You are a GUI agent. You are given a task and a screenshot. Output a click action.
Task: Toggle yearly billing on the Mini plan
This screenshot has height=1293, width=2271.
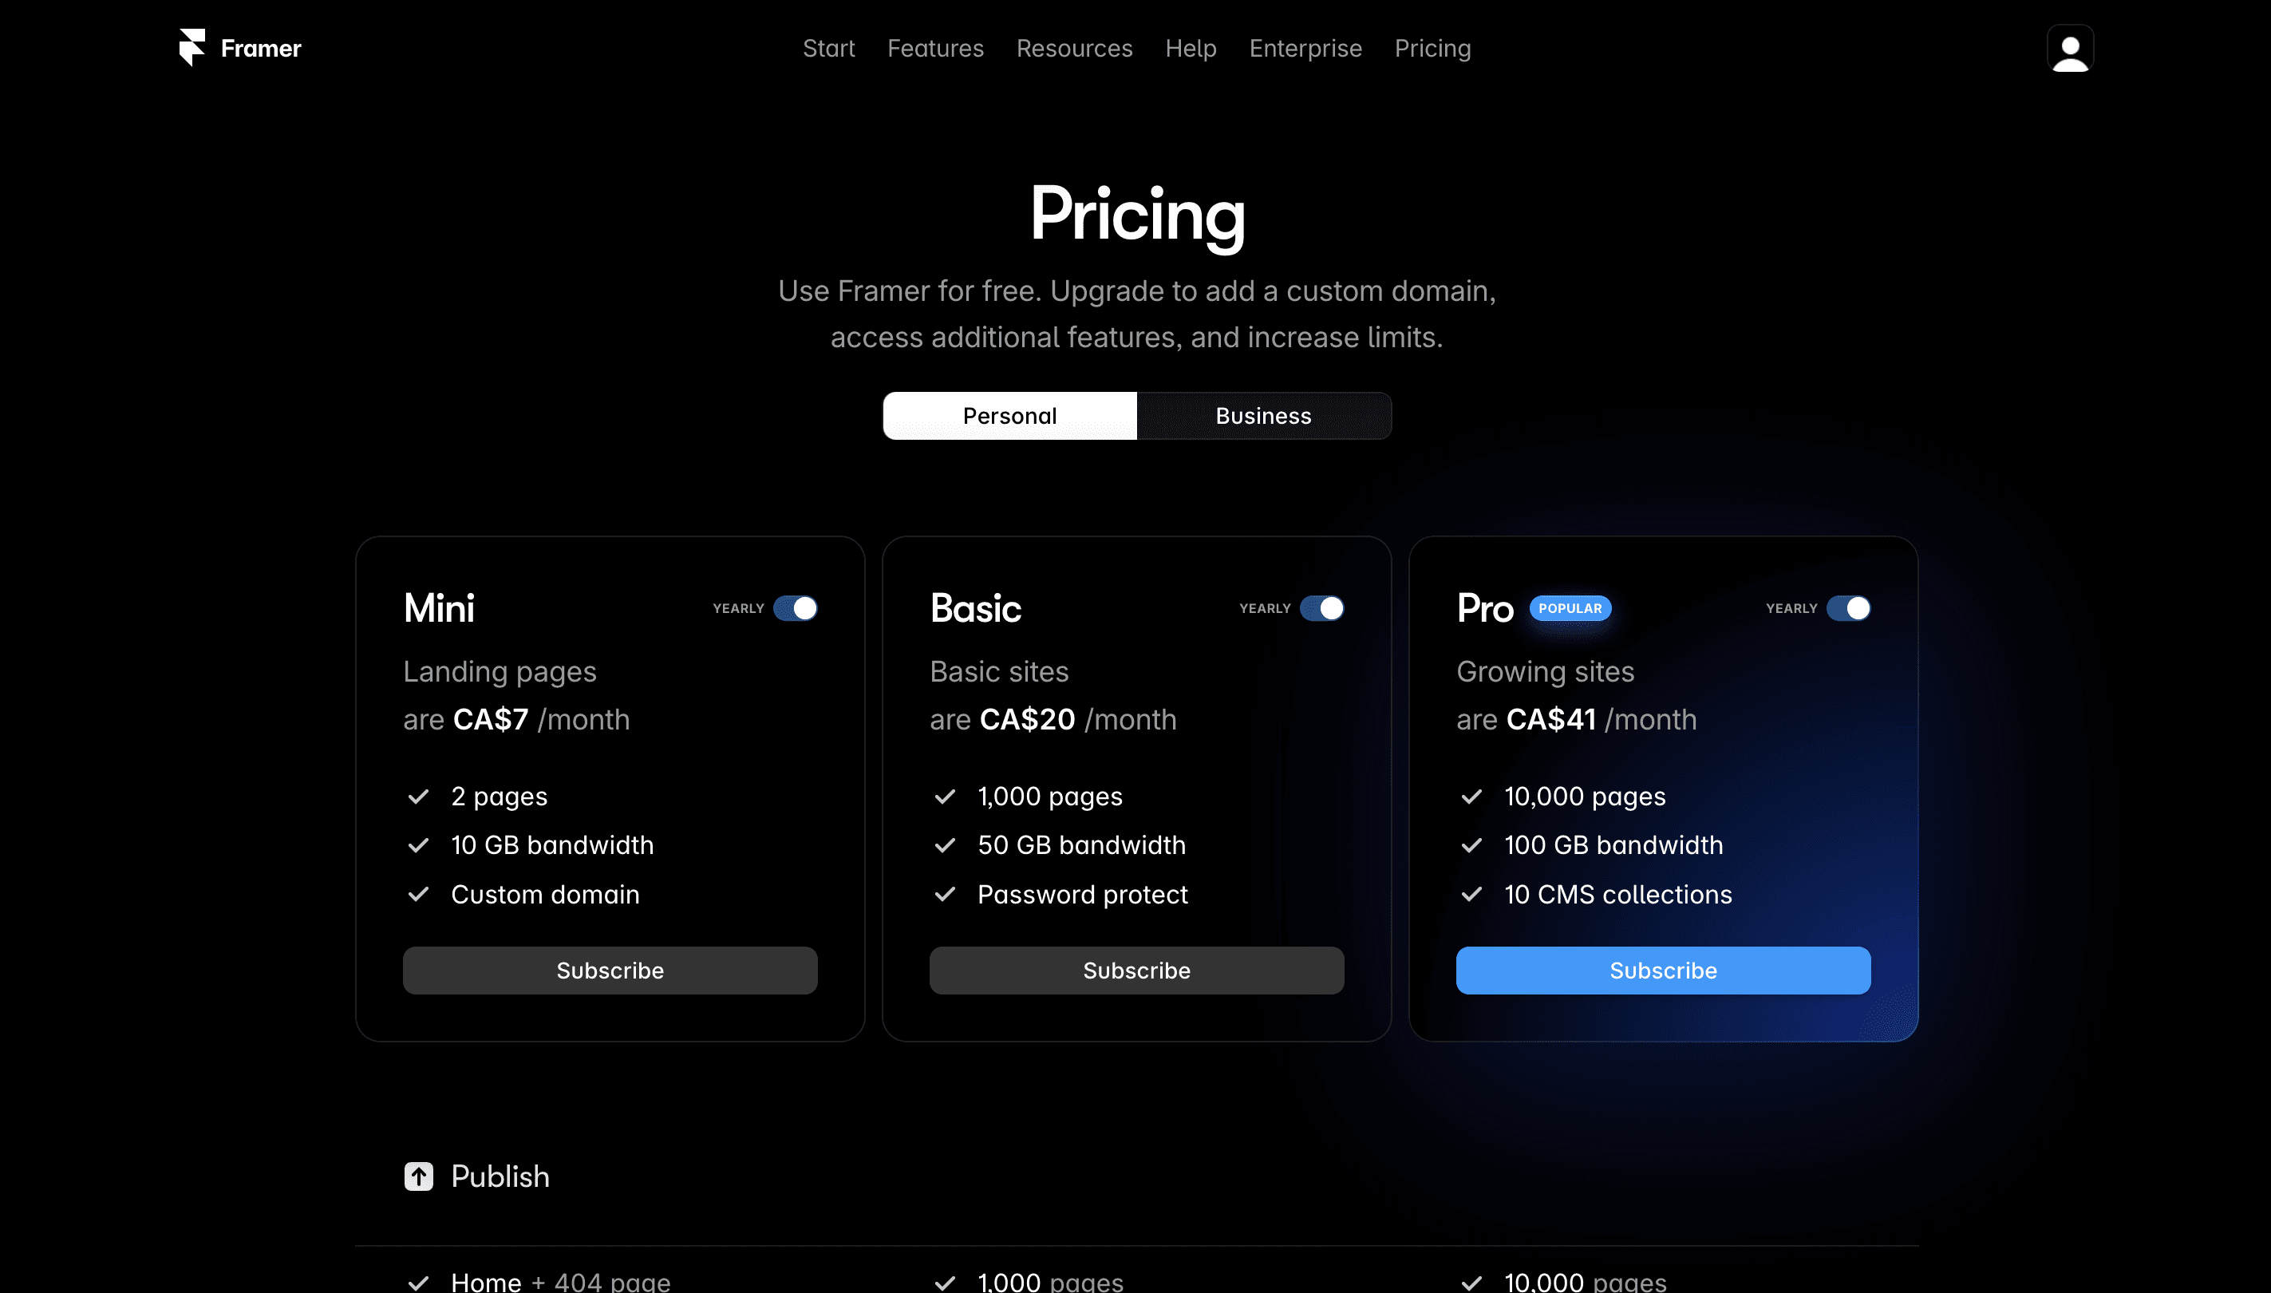point(795,607)
